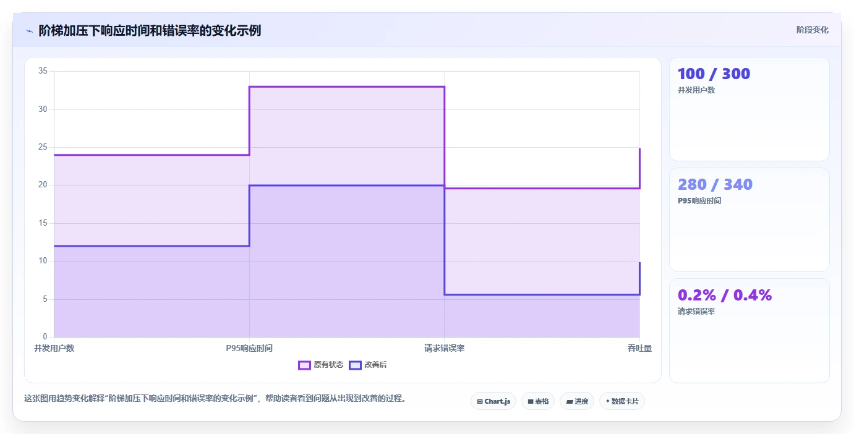Select the 表格 tag chip
This screenshot has height=434, width=854.
pos(538,401)
